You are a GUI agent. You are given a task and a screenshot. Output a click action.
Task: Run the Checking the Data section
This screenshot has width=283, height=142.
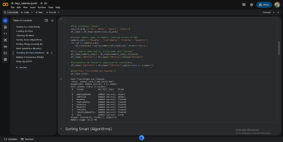pyautogui.click(x=48, y=53)
